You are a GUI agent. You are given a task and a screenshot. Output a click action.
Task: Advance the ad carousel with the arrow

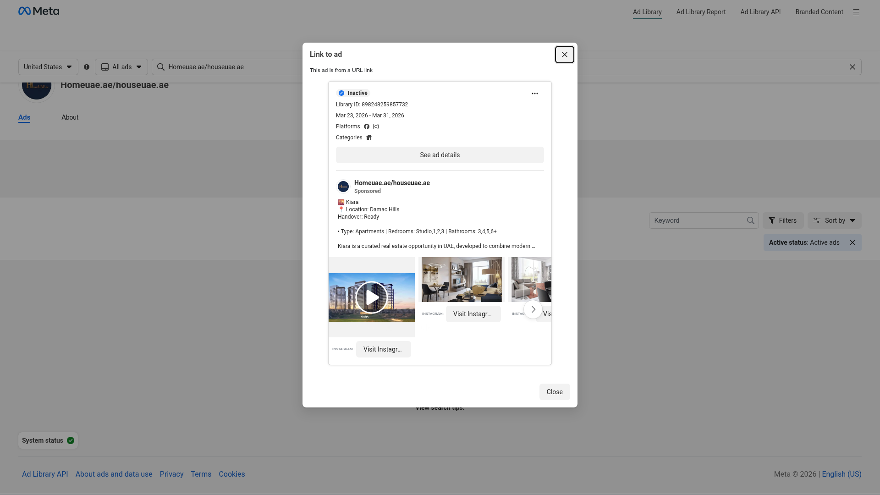[x=533, y=309]
